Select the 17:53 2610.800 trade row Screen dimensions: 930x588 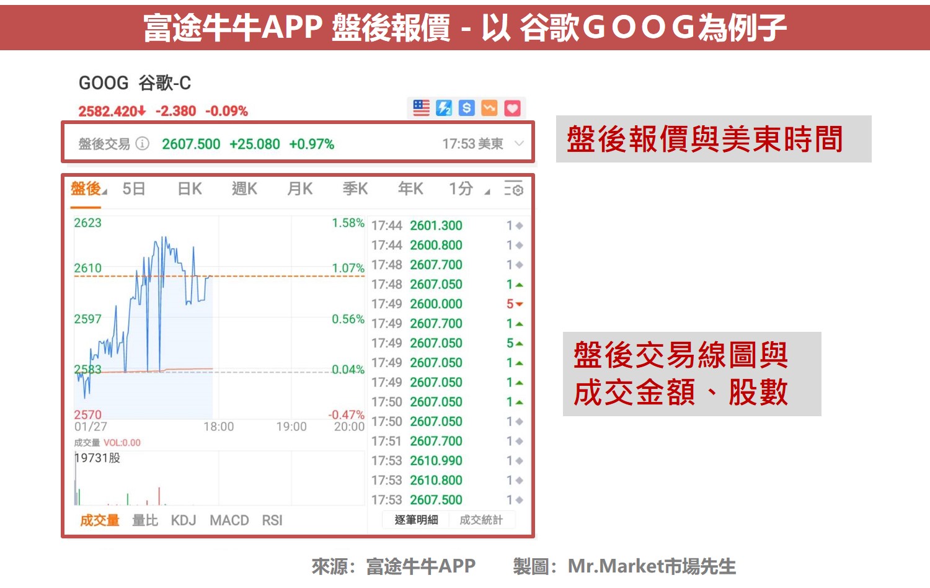[448, 480]
